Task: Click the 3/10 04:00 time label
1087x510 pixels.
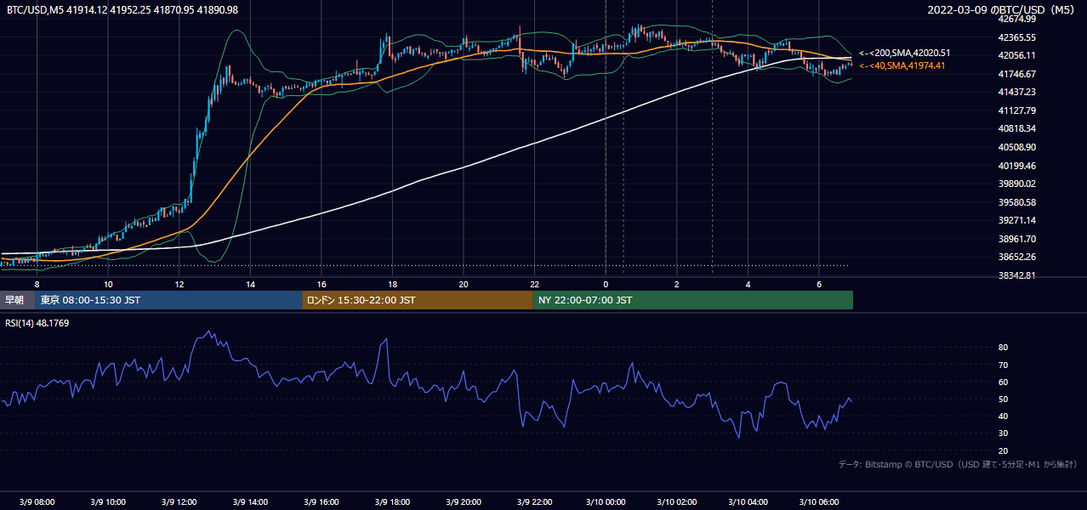Action: 748,501
